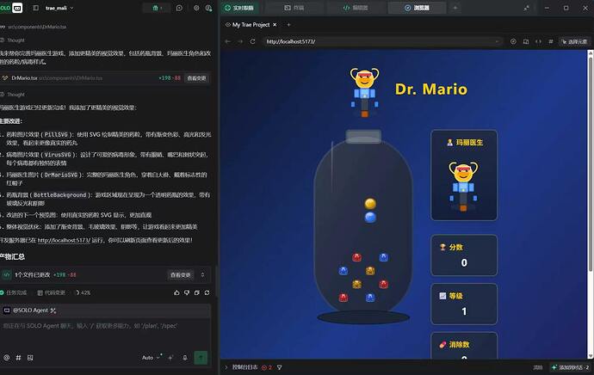The width and height of the screenshot is (594, 375).
Task: Click the 分数 score card
Action: coord(464,255)
